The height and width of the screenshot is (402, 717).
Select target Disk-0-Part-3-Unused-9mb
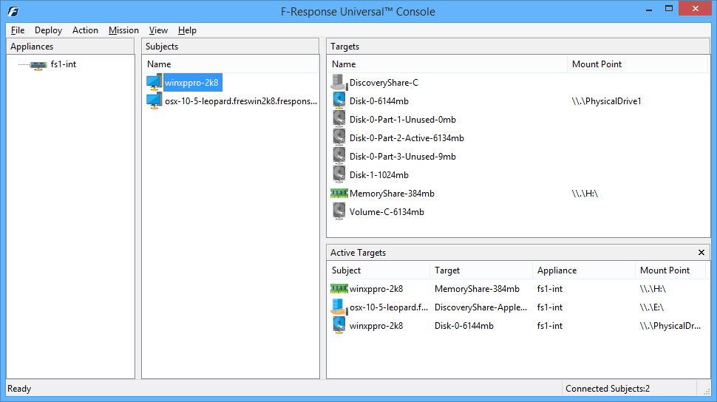402,157
